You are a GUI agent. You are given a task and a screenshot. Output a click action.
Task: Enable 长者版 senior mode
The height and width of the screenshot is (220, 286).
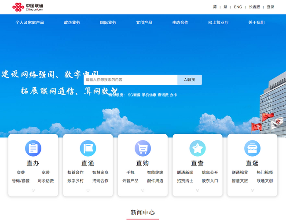point(254,7)
